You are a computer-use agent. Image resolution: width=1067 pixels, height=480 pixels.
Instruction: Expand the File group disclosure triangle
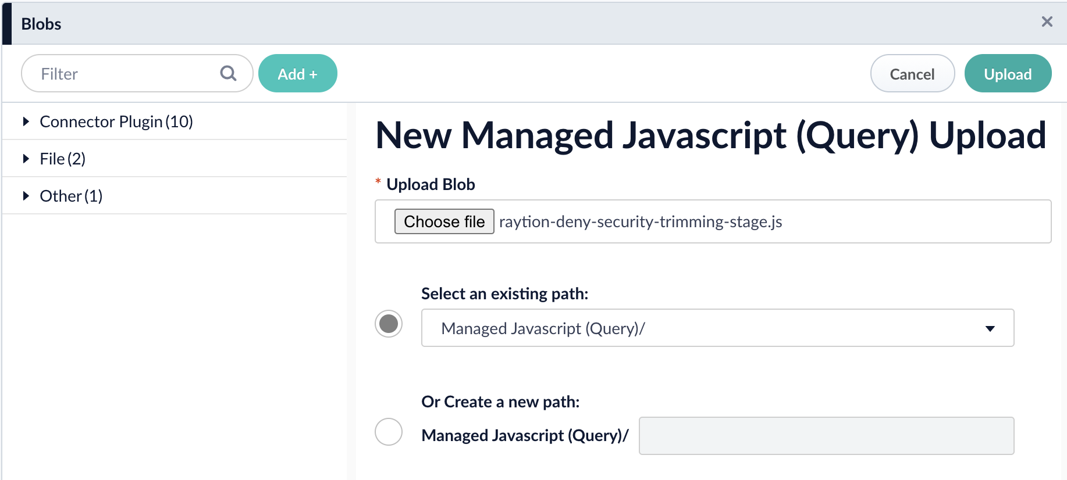pyautogui.click(x=26, y=159)
